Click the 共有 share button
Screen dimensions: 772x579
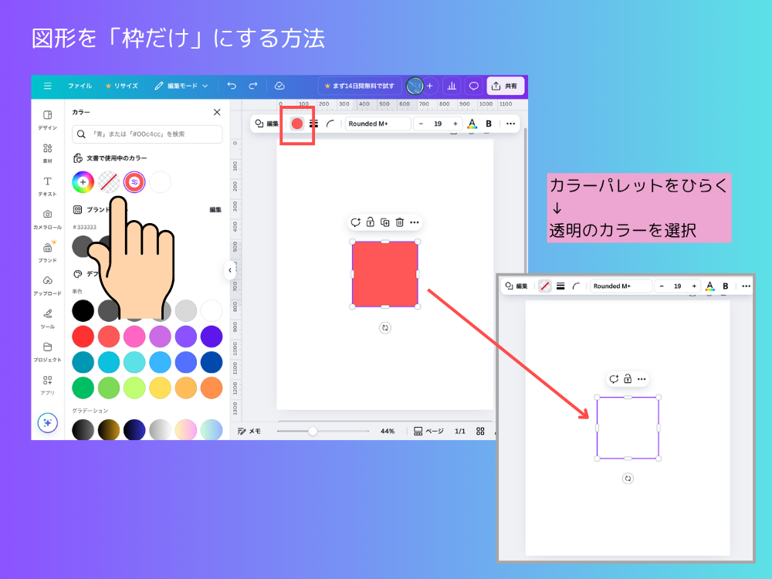click(505, 86)
